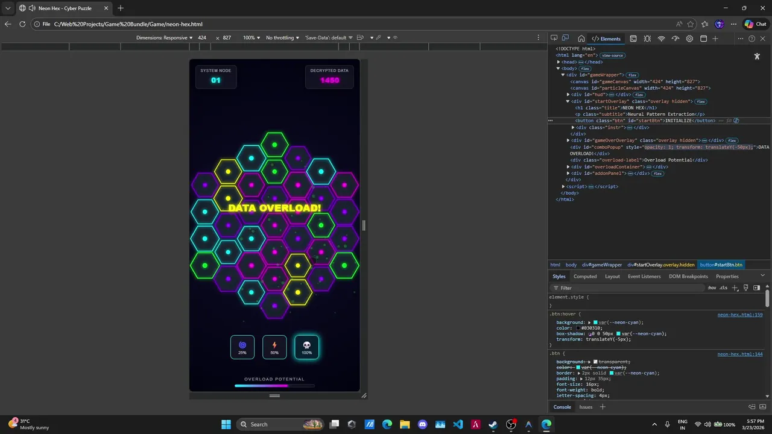
Task: Open the new browser tab button
Action: pos(120,8)
